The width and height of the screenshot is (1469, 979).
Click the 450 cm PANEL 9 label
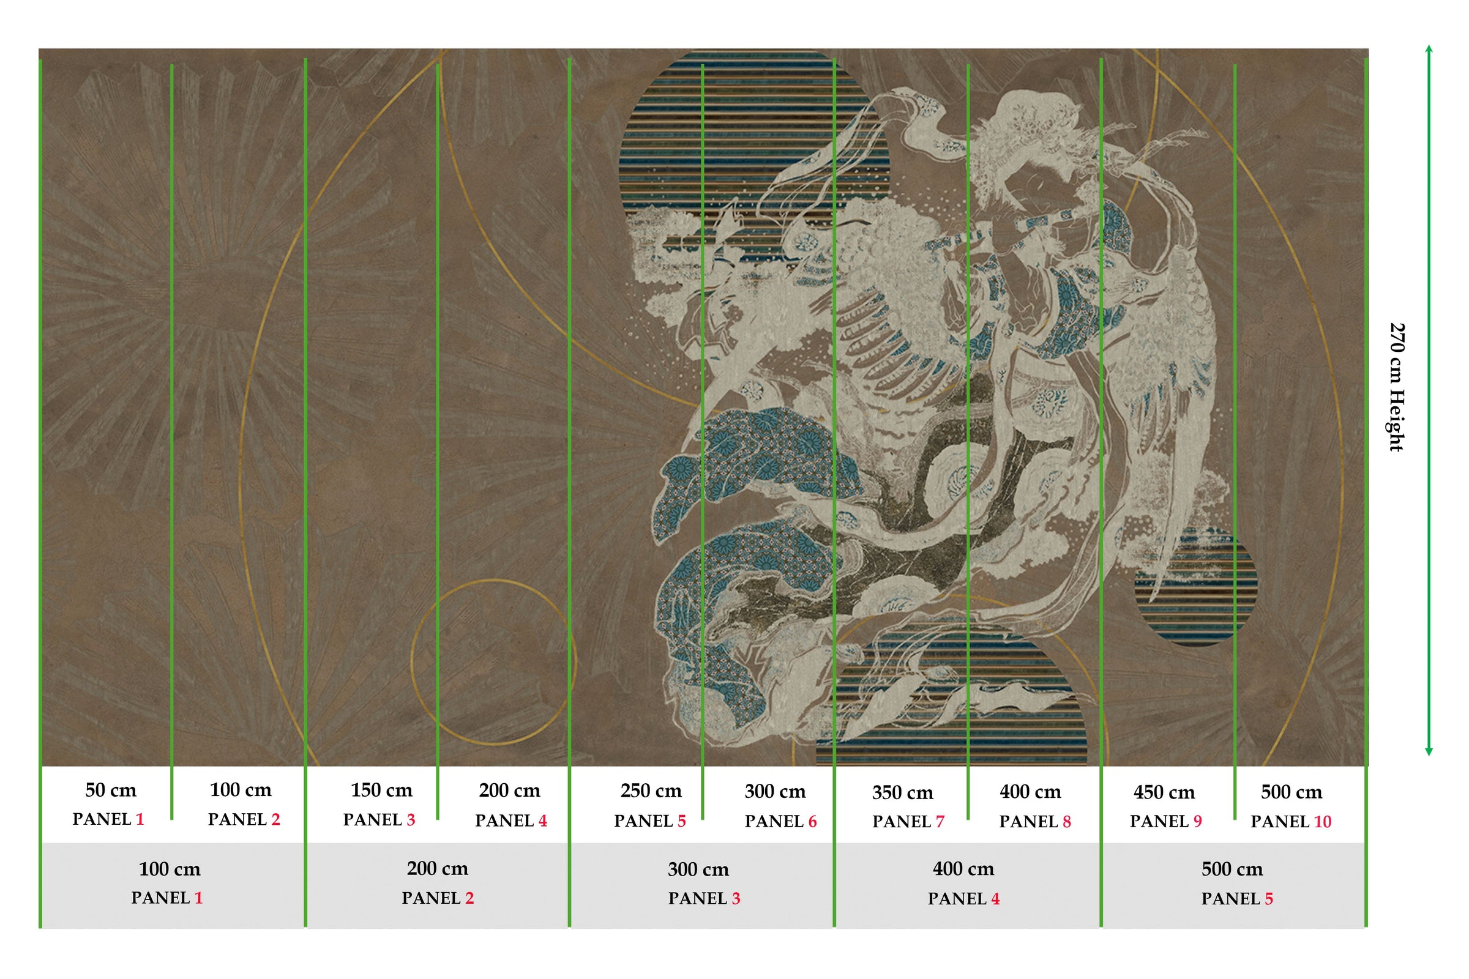tap(1165, 806)
